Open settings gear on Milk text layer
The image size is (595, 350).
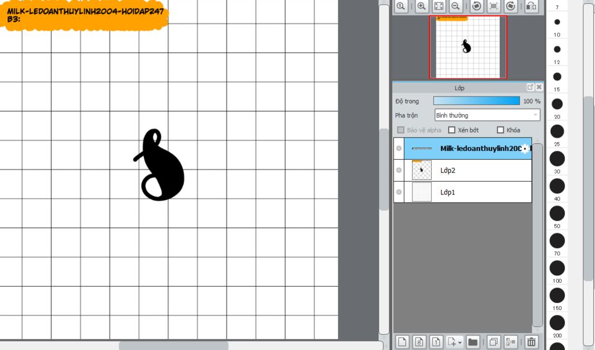pyautogui.click(x=525, y=149)
